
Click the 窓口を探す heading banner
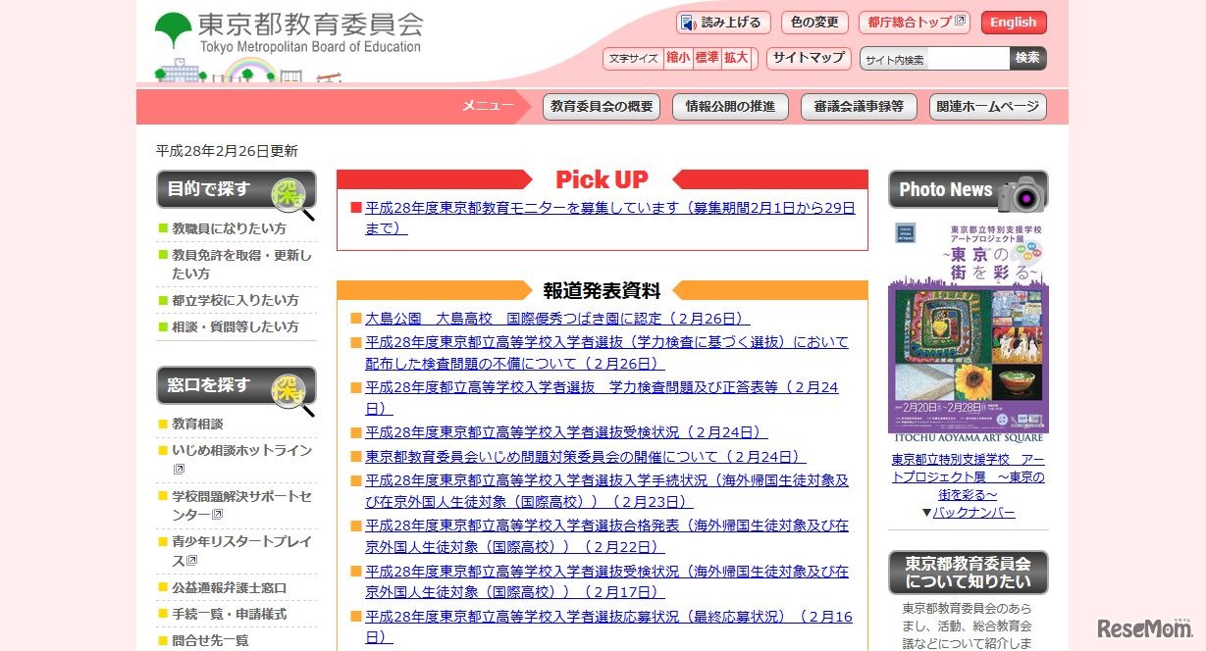236,388
